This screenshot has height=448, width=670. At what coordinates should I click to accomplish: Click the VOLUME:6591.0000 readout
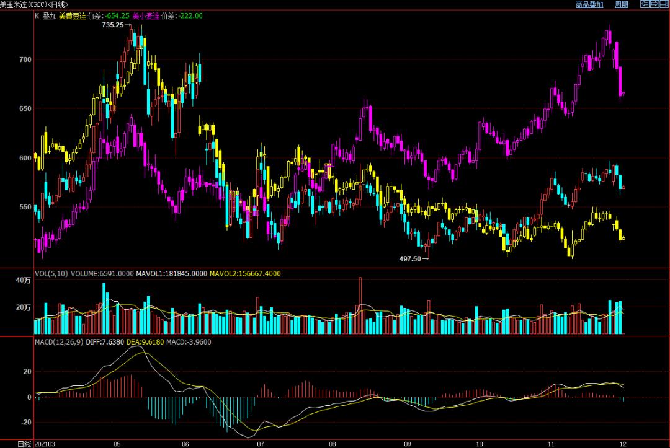point(102,273)
